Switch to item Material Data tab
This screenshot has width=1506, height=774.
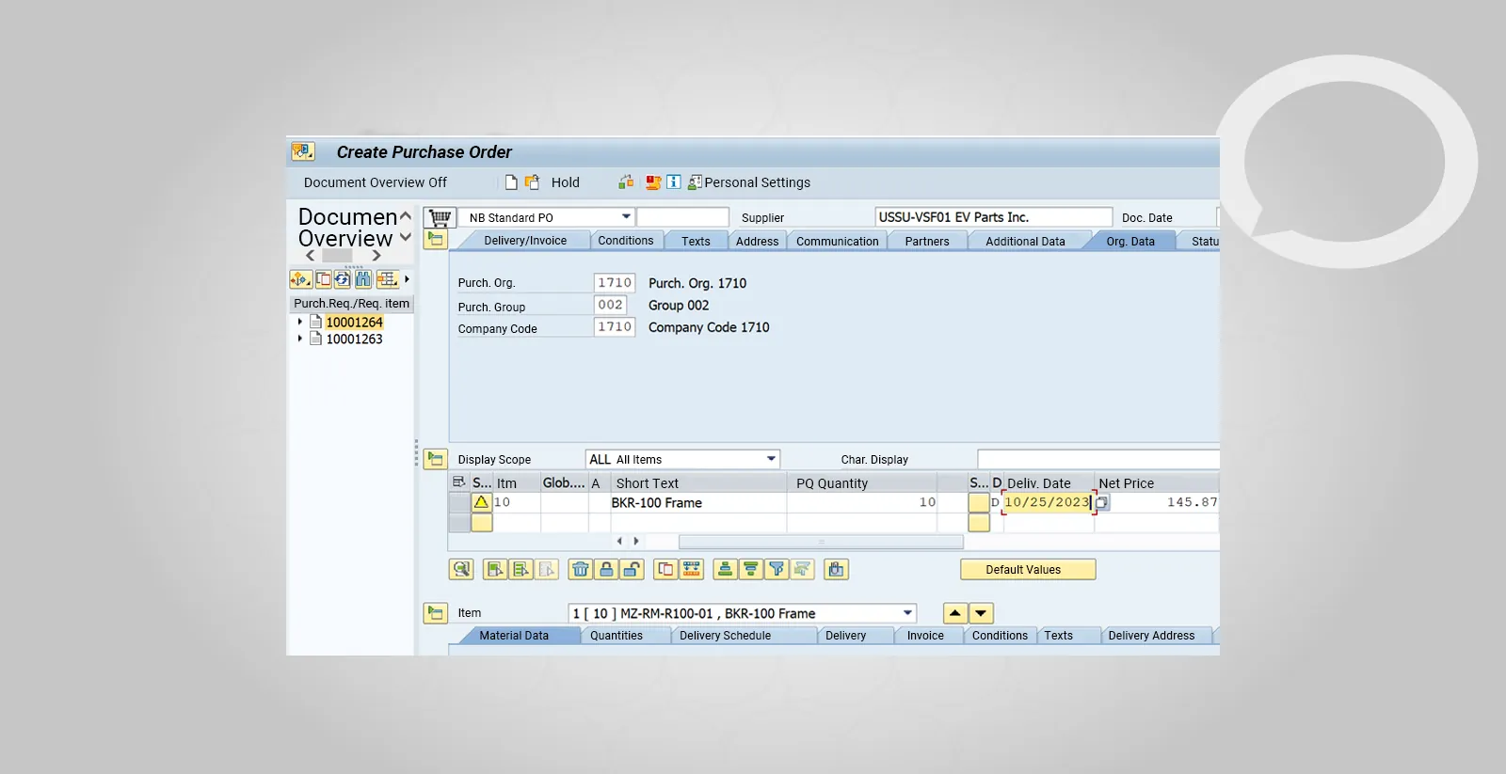[x=514, y=636]
